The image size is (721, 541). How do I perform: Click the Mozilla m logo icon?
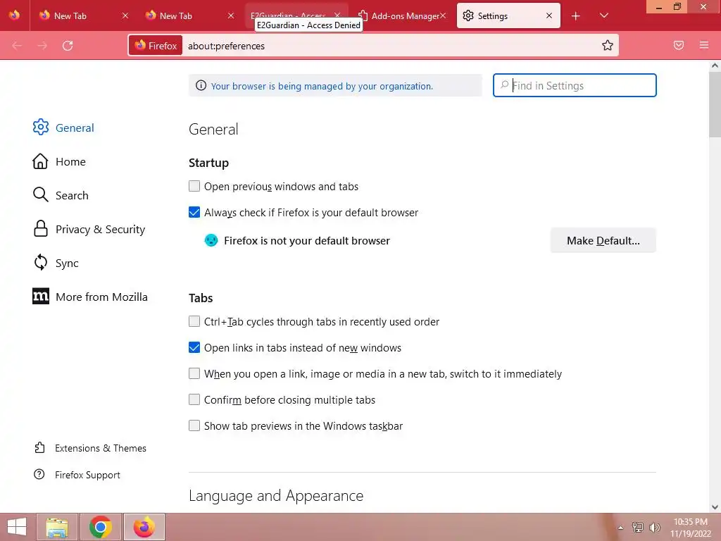40,297
